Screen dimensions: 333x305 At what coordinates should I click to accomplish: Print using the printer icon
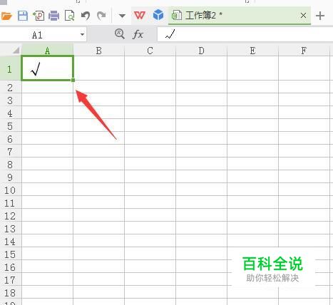pos(54,16)
